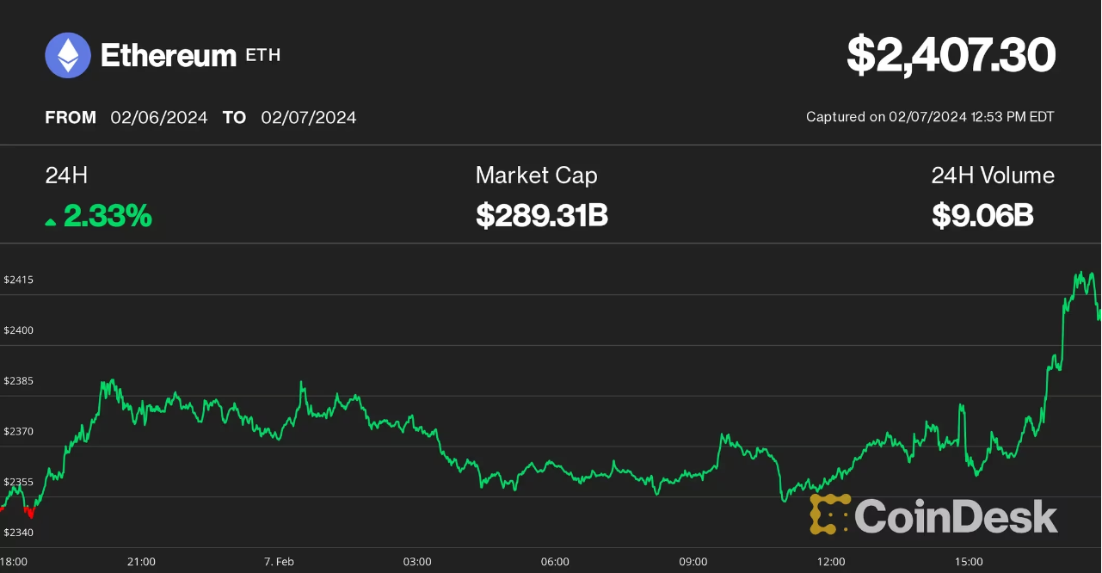Click the $2340 y-axis price label

pos(18,533)
